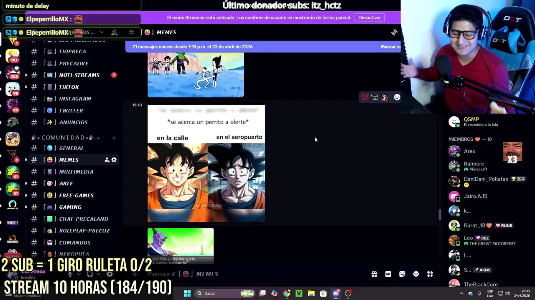Open the emoji picker in message bar
This screenshot has width=535, height=300.
(416, 274)
